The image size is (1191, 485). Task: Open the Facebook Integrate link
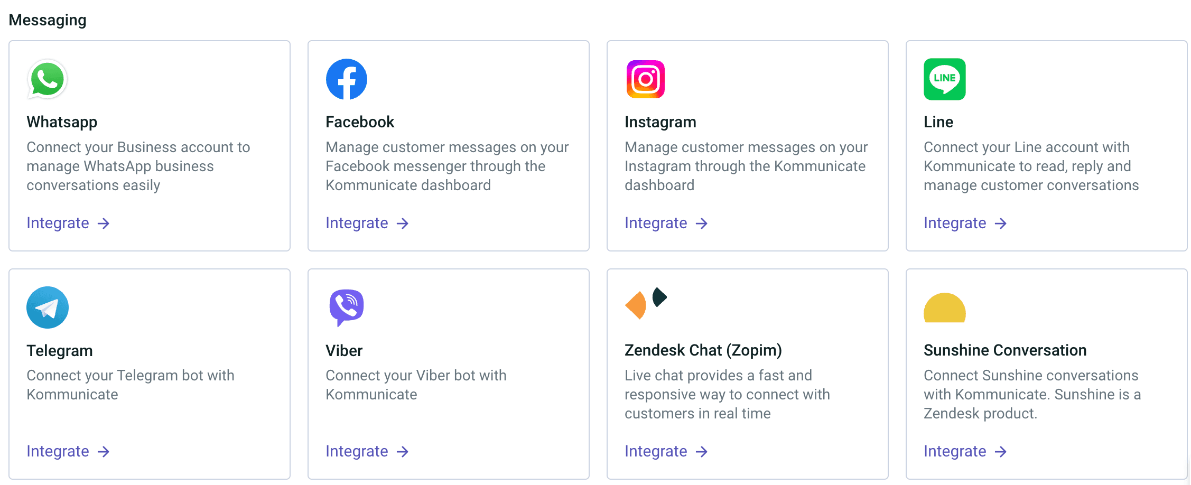[357, 223]
